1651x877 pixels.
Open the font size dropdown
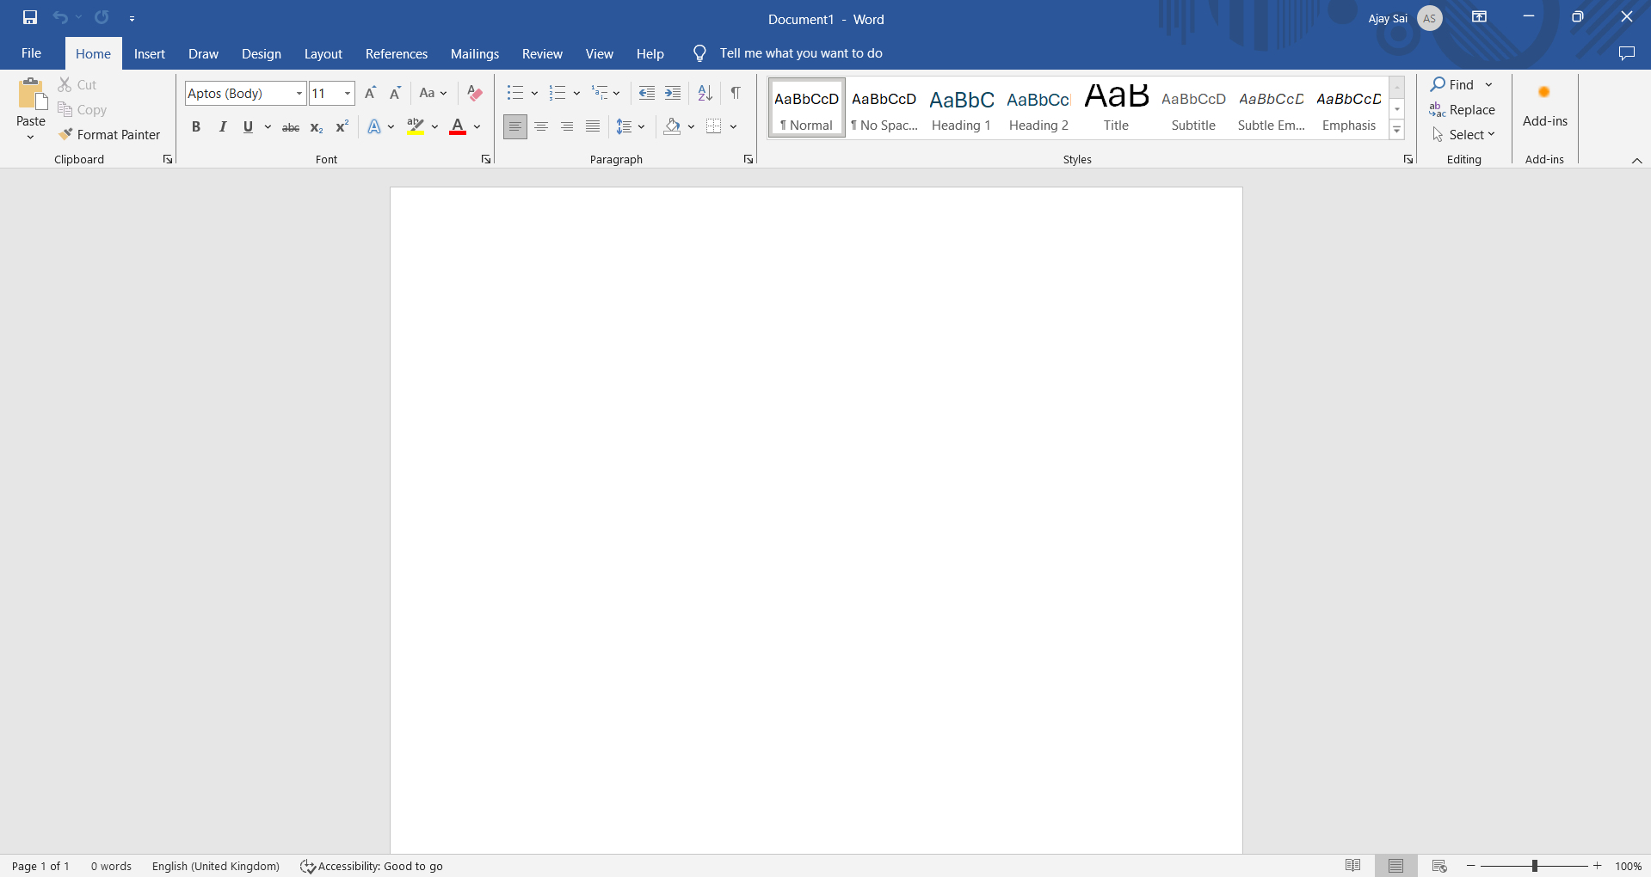click(x=348, y=93)
